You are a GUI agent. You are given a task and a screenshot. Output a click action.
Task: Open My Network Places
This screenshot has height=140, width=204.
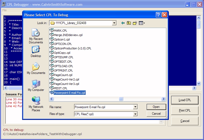(x=36, y=104)
